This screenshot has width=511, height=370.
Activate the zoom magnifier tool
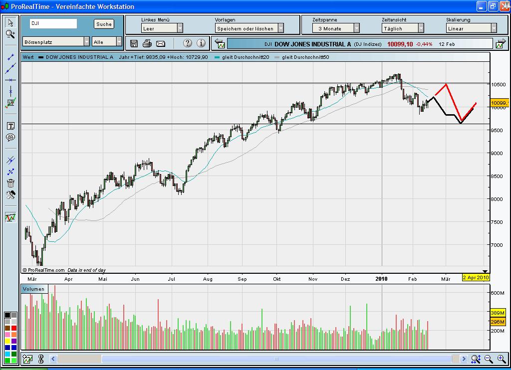[x=10, y=34]
